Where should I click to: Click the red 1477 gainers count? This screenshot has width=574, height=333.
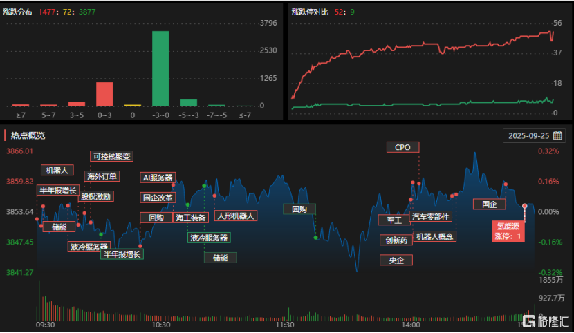(x=47, y=12)
